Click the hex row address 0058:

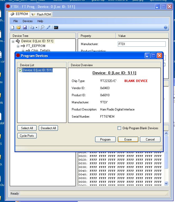coord(83,182)
